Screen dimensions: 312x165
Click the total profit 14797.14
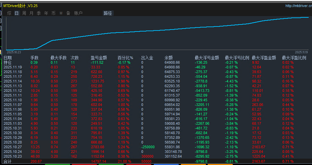coord(99,161)
